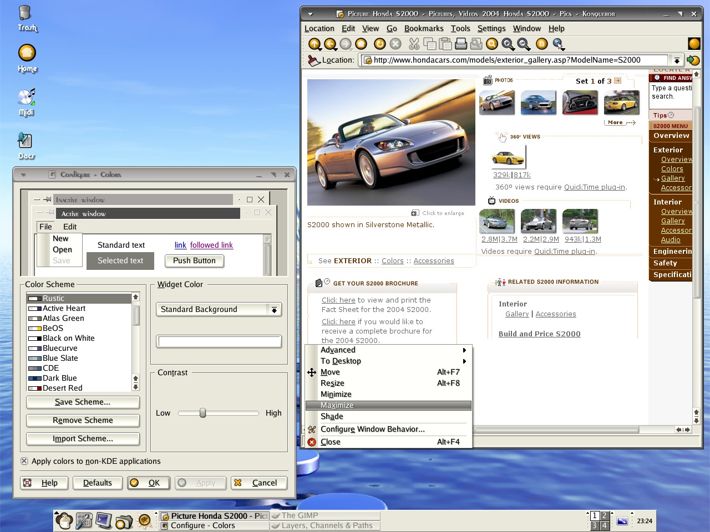Open the Widget Color Standard Background dropdown
This screenshot has width=710, height=532.
click(219, 309)
